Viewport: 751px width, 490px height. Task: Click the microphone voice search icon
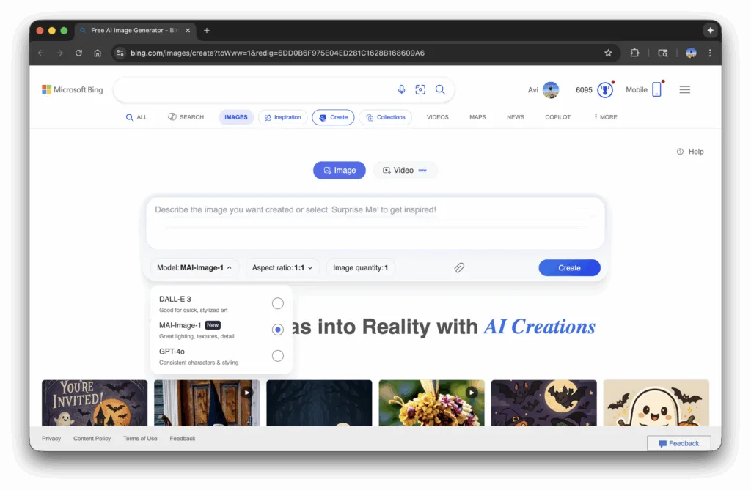tap(401, 89)
